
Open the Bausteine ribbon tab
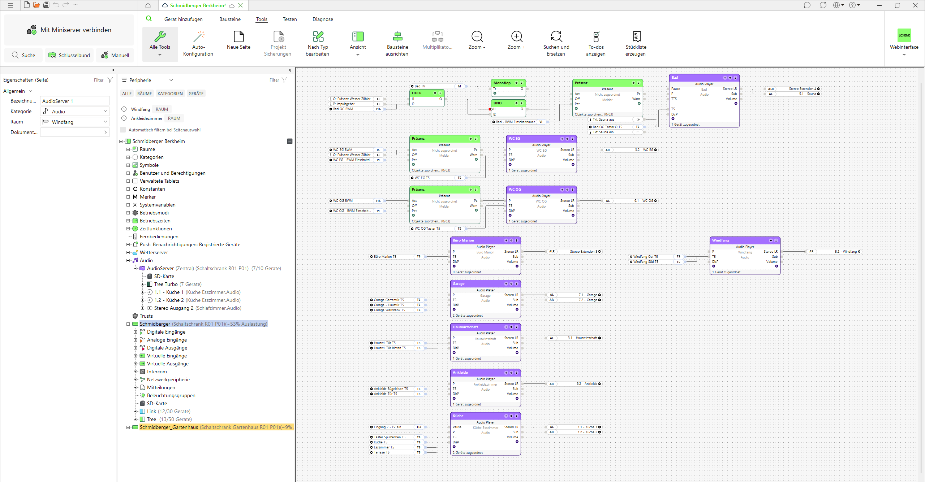coord(230,19)
